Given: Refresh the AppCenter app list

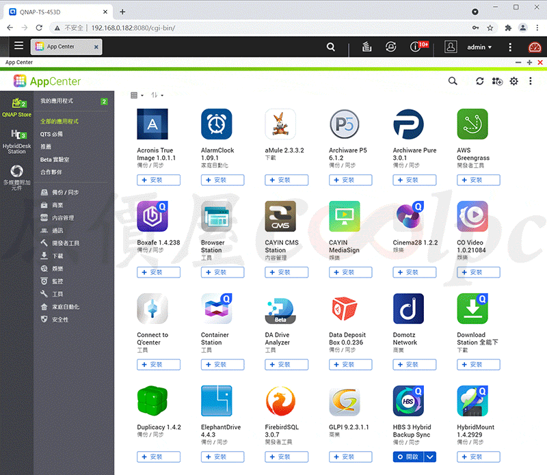Looking at the screenshot, I should 480,81.
